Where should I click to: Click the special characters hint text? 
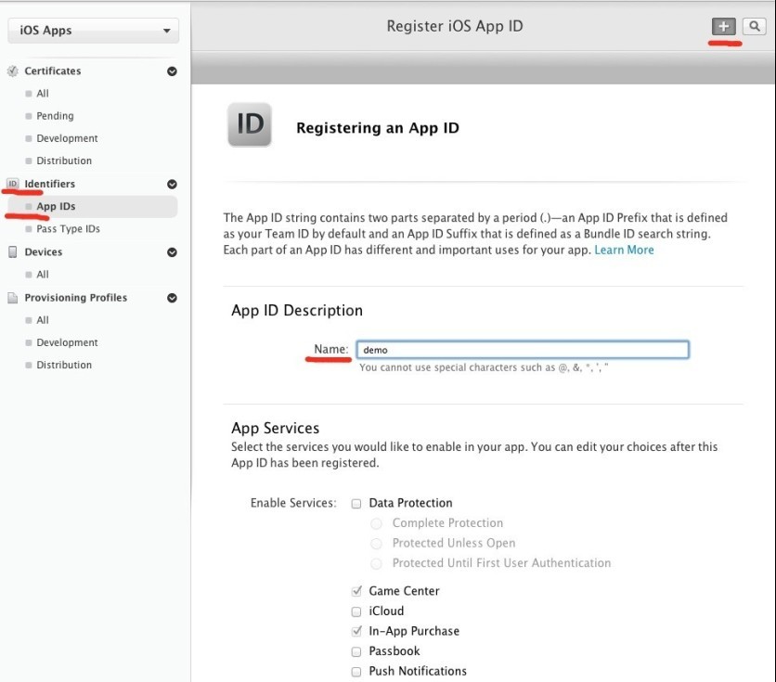tap(484, 367)
